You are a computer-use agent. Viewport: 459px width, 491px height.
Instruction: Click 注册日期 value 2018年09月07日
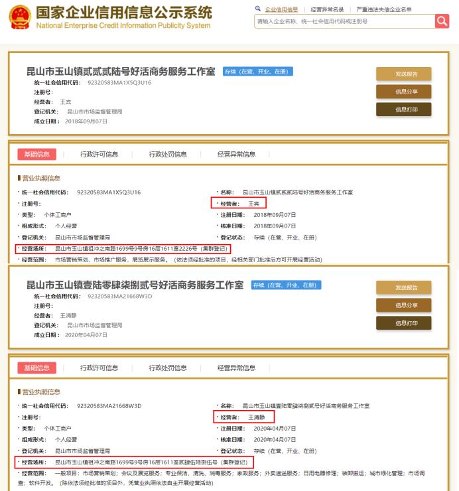click(275, 215)
